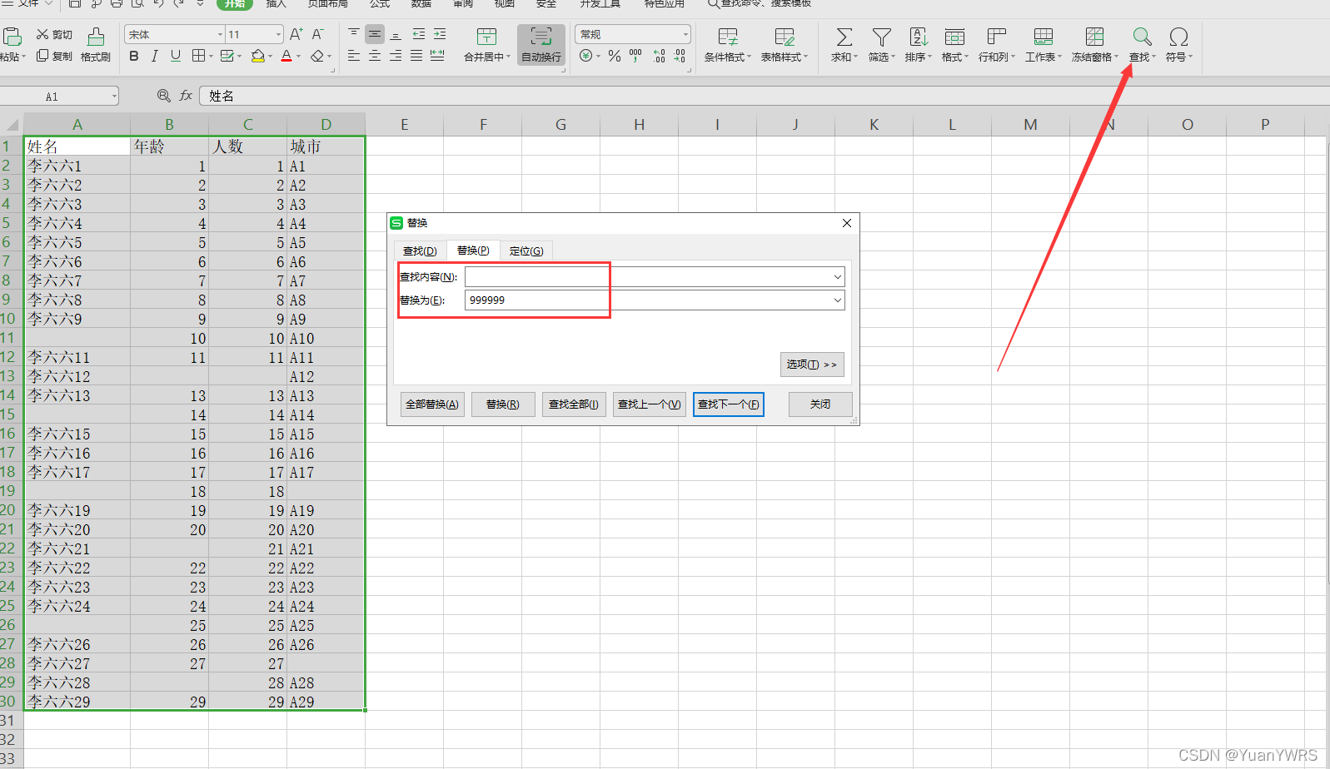Image resolution: width=1330 pixels, height=769 pixels.
Task: Click the yellow fill color bucket
Action: [258, 56]
